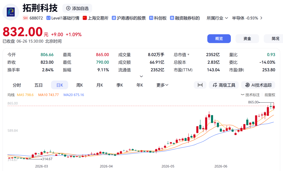Switch to the 概览 tab

coord(219,38)
